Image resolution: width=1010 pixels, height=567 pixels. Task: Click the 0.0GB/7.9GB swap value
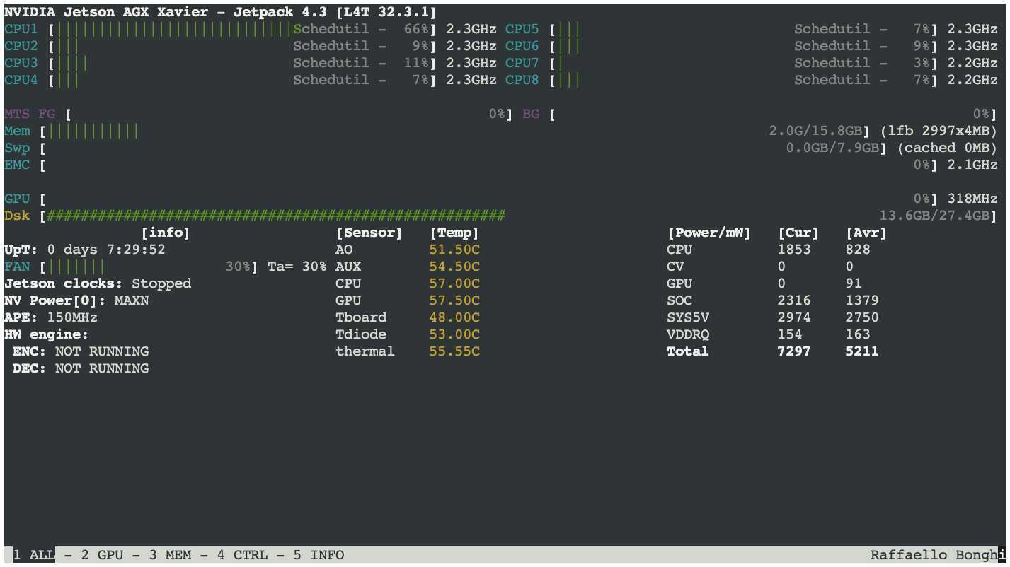click(832, 148)
